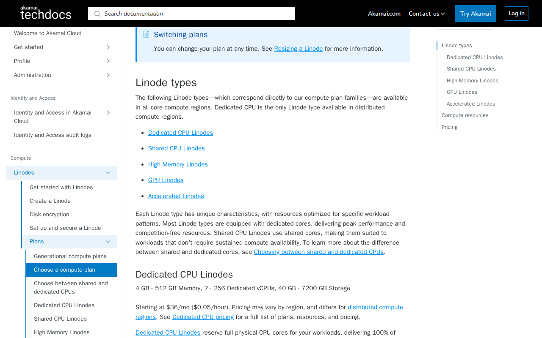Click the Akamai techdocs logo

click(46, 13)
